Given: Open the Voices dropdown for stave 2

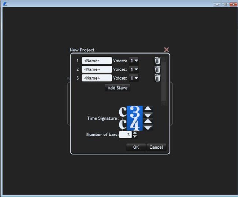Looking at the screenshot, I should click(x=134, y=69).
